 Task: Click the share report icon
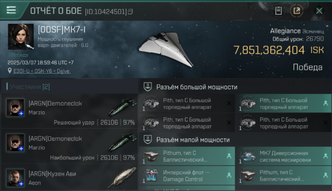click(297, 11)
